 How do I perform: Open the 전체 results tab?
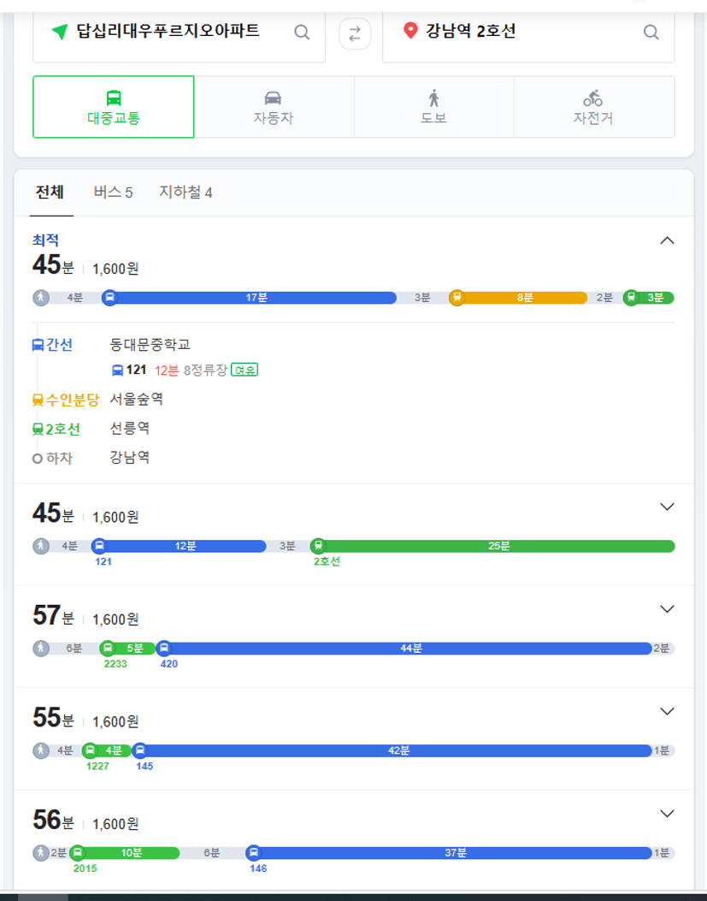(50, 193)
